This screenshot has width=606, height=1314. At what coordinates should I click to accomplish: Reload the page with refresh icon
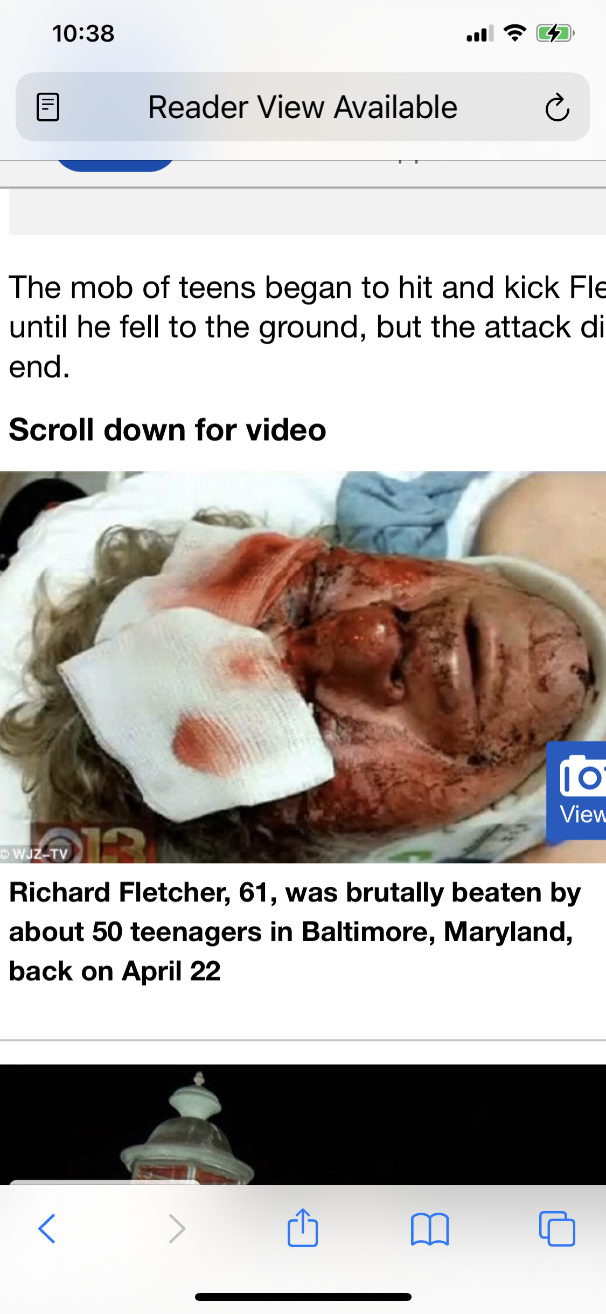point(557,107)
